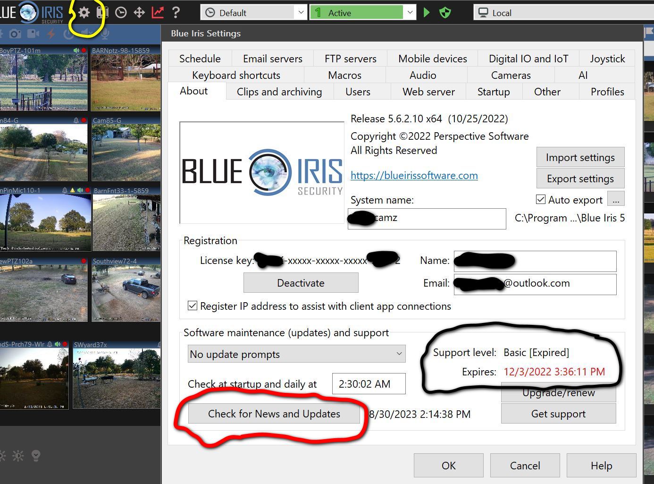Toggle the Auto export checkbox
The width and height of the screenshot is (654, 484).
point(541,200)
